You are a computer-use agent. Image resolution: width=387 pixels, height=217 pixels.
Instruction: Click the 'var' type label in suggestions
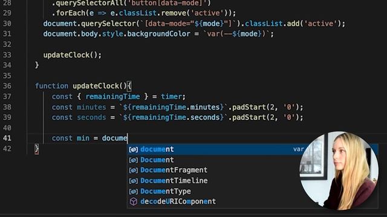pyautogui.click(x=298, y=149)
